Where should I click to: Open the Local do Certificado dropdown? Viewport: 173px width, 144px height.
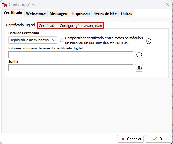[x=33, y=40]
